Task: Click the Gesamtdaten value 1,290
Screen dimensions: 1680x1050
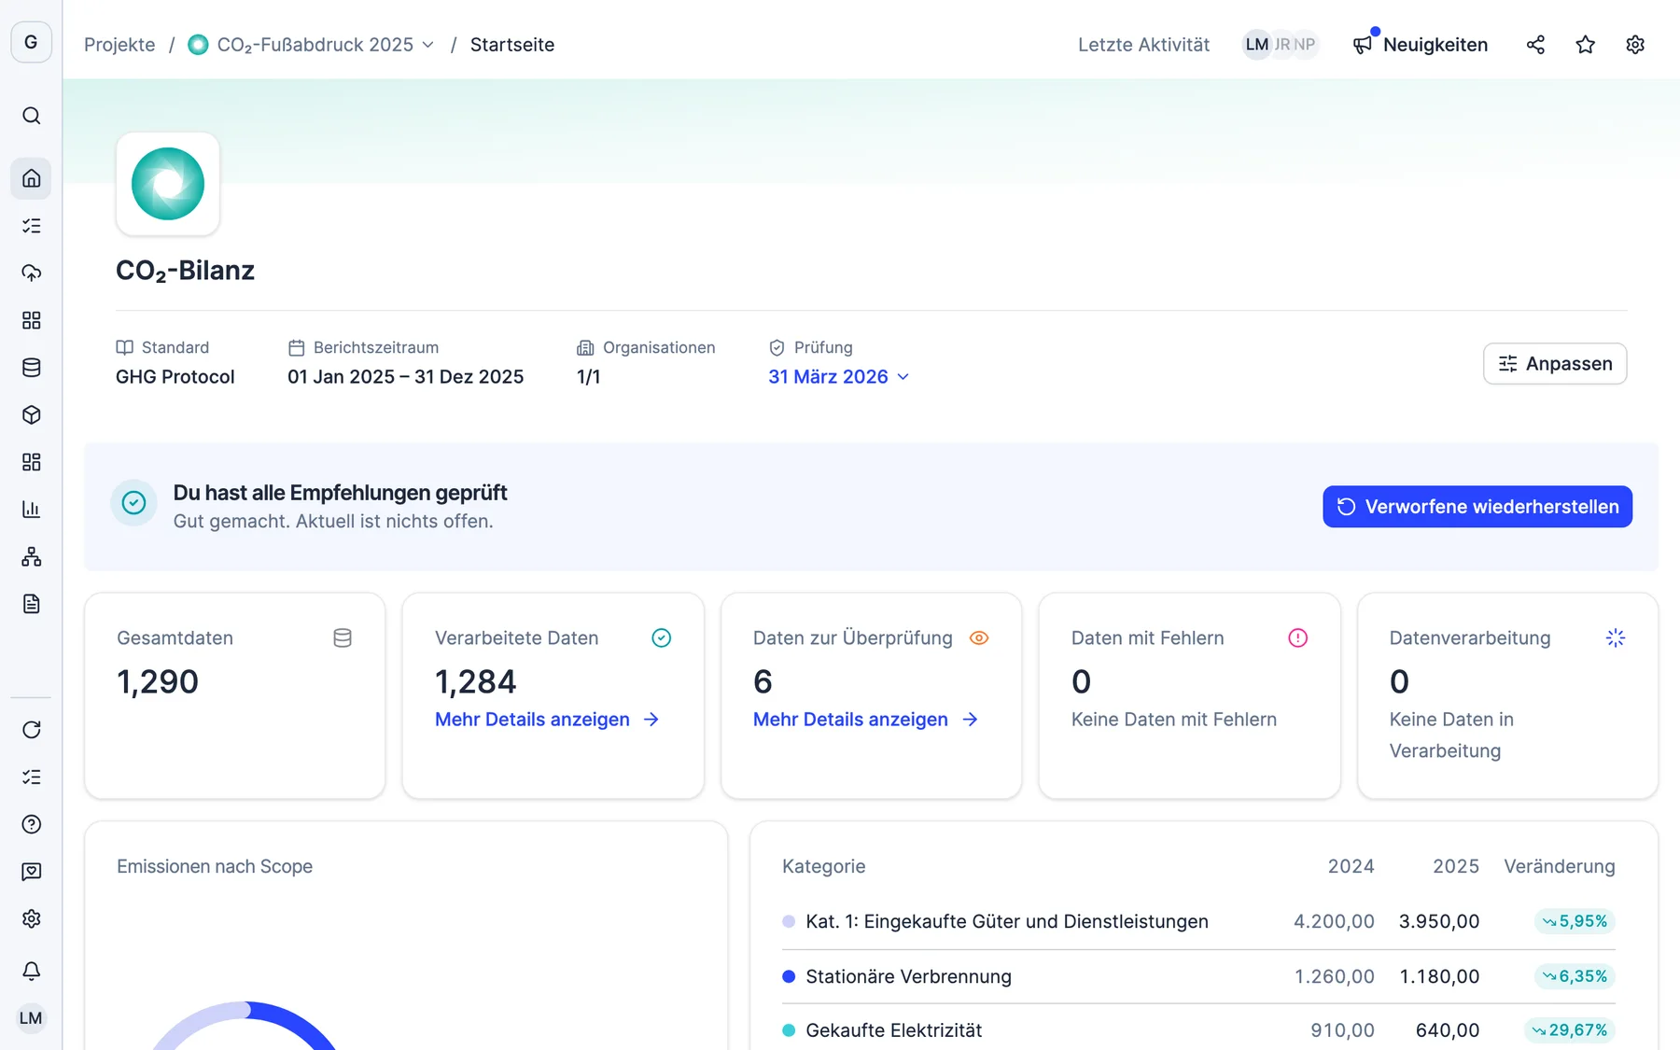Action: click(158, 681)
